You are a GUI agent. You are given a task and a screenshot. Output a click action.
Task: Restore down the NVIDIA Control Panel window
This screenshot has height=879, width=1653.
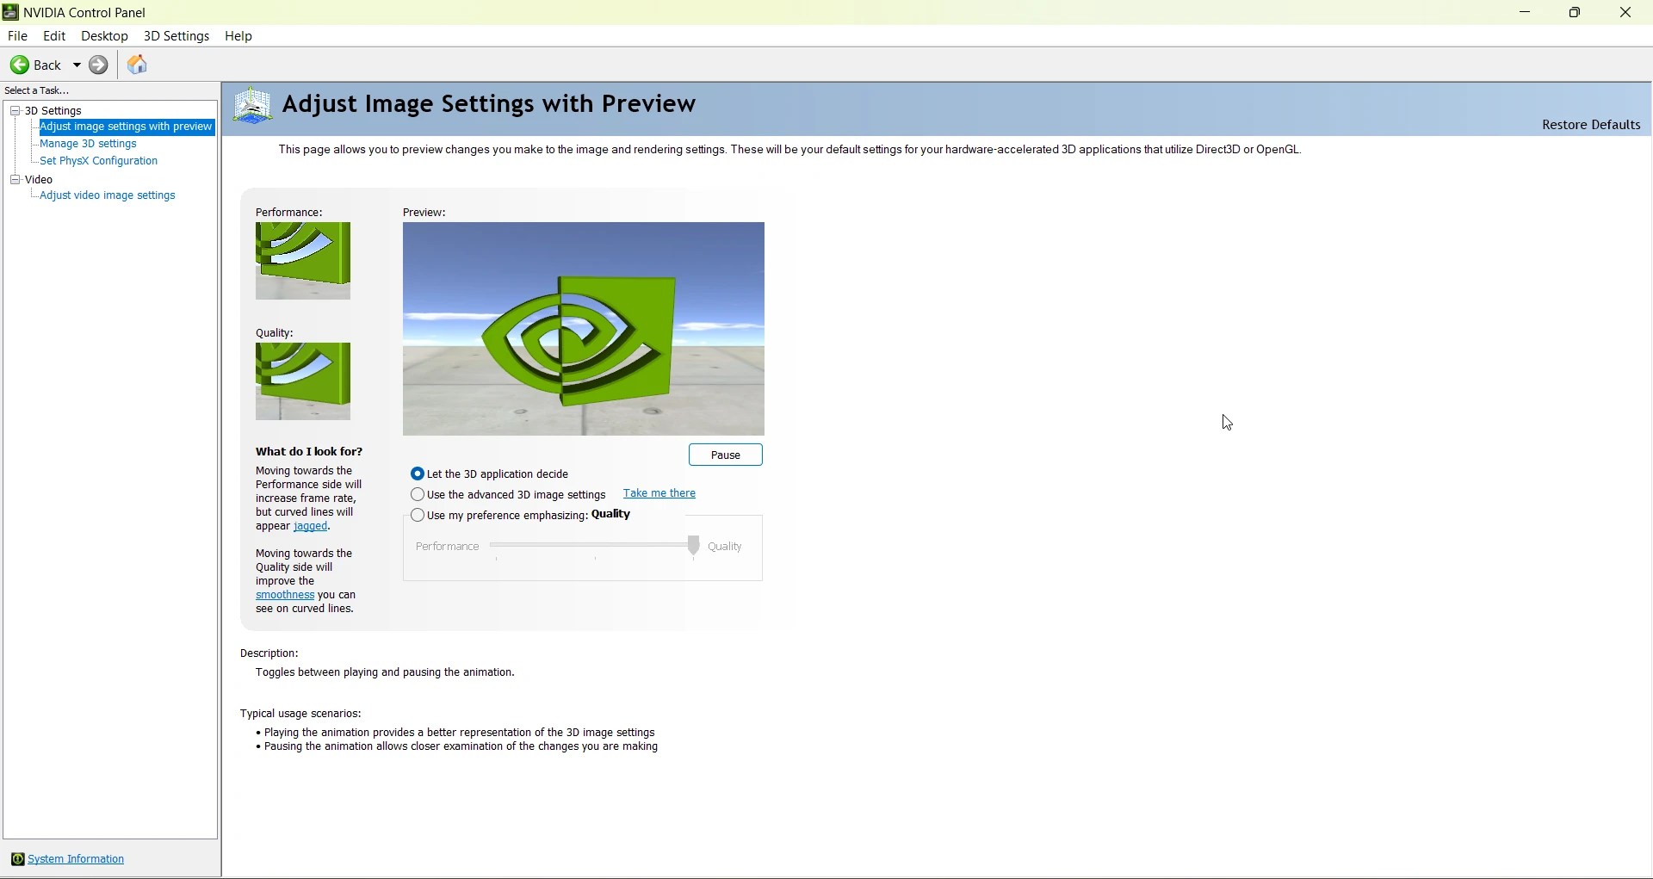tap(1576, 13)
